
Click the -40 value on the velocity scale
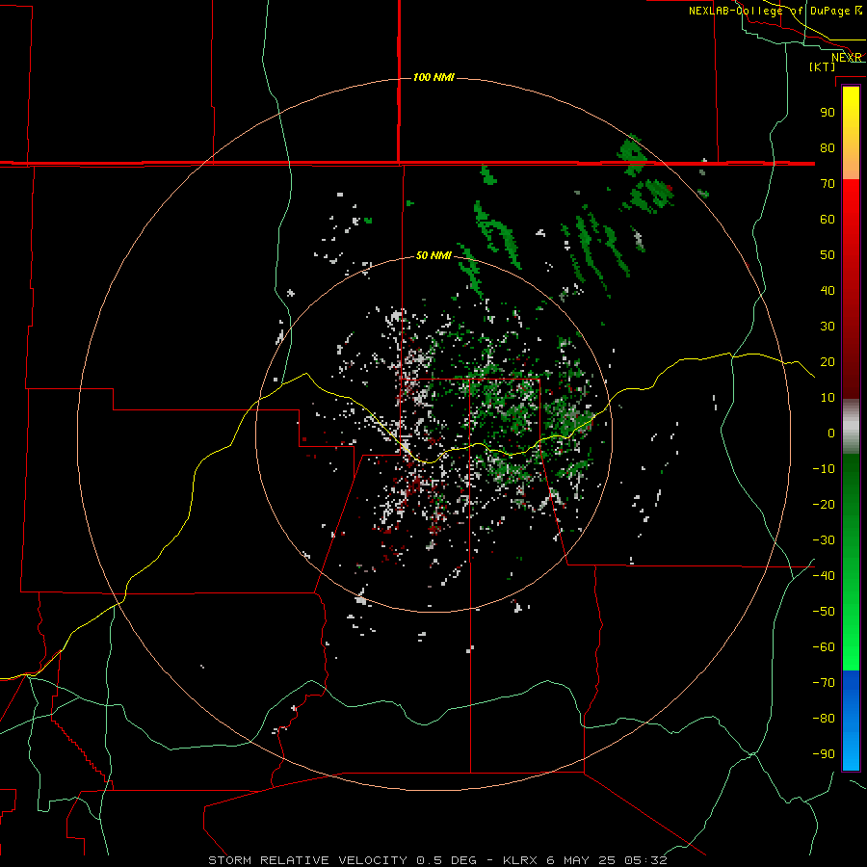pyautogui.click(x=824, y=576)
